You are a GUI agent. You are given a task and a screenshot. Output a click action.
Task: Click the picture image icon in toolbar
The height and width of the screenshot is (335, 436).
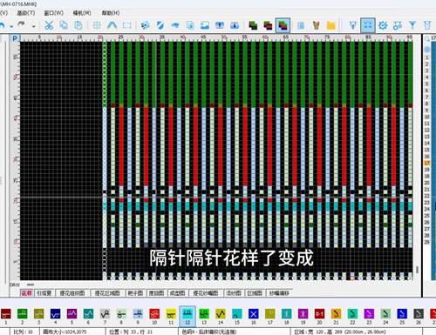pyautogui.click(x=205, y=25)
